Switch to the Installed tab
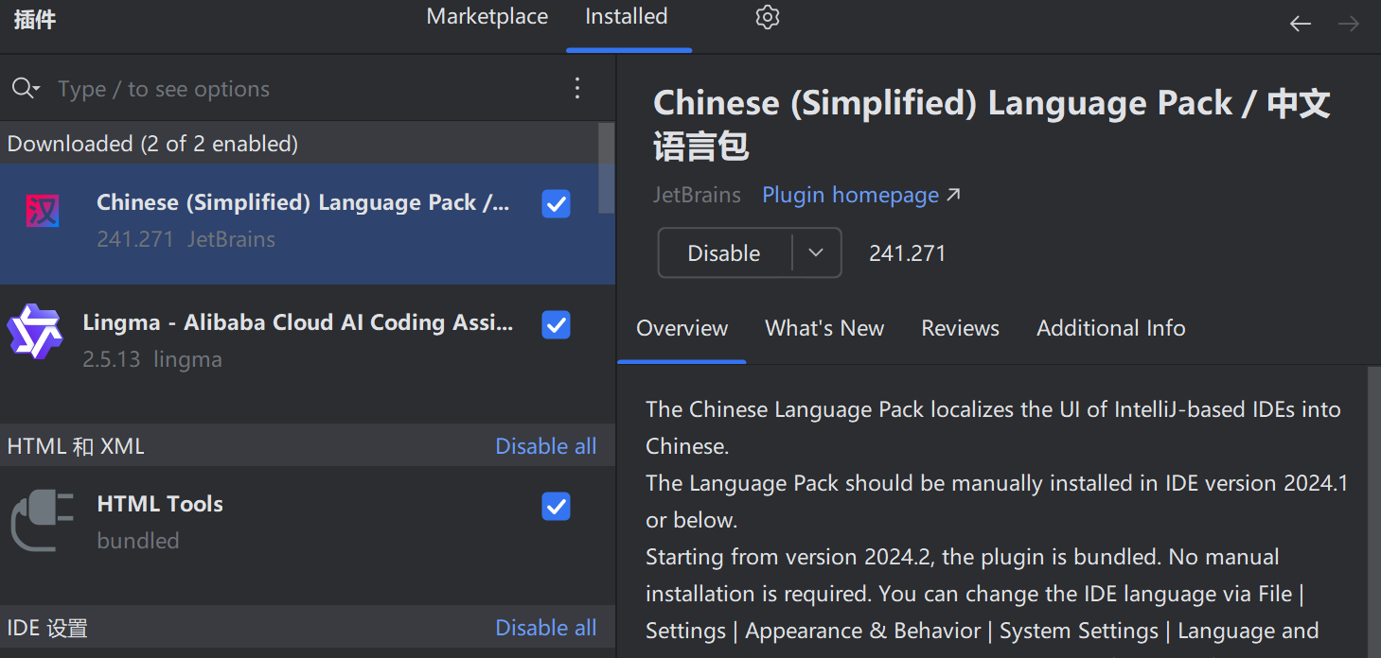Viewport: 1381px width, 658px height. [627, 17]
